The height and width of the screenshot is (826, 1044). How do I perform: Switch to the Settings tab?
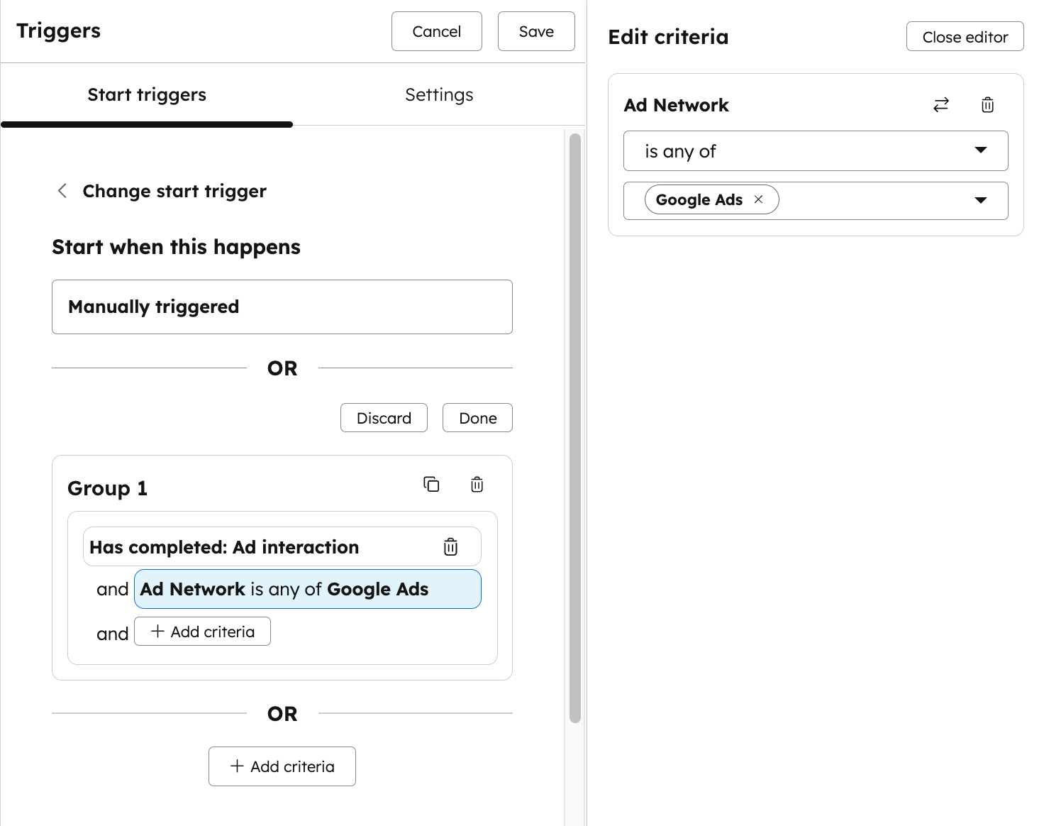tap(438, 94)
